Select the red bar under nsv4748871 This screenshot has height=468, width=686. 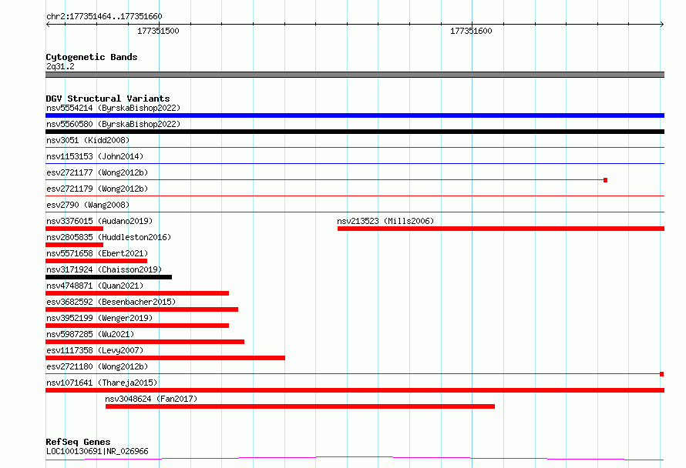pyautogui.click(x=137, y=293)
